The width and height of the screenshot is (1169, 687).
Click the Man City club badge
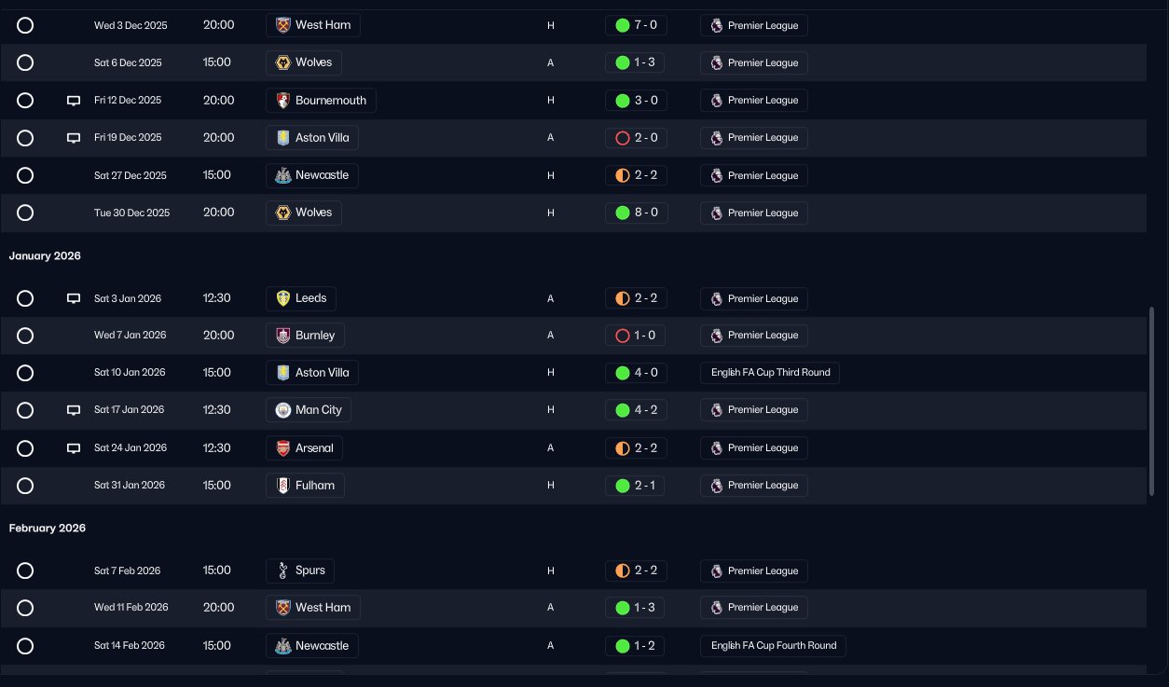(x=283, y=410)
